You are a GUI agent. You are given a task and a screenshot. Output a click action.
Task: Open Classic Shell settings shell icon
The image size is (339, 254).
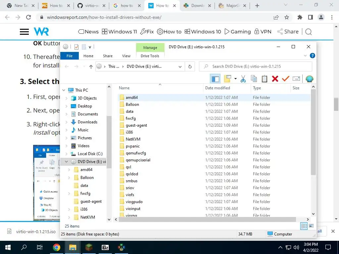[x=310, y=79]
